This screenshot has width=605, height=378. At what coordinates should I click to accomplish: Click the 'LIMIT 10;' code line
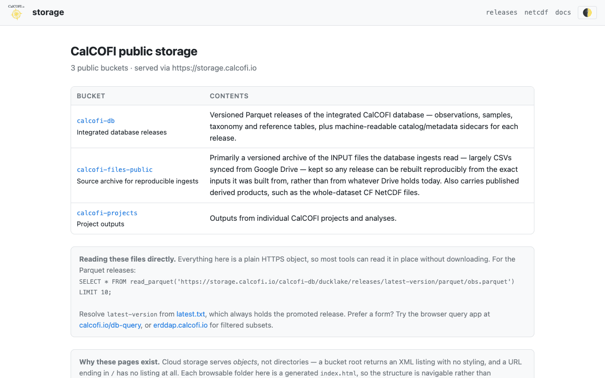click(x=95, y=292)
